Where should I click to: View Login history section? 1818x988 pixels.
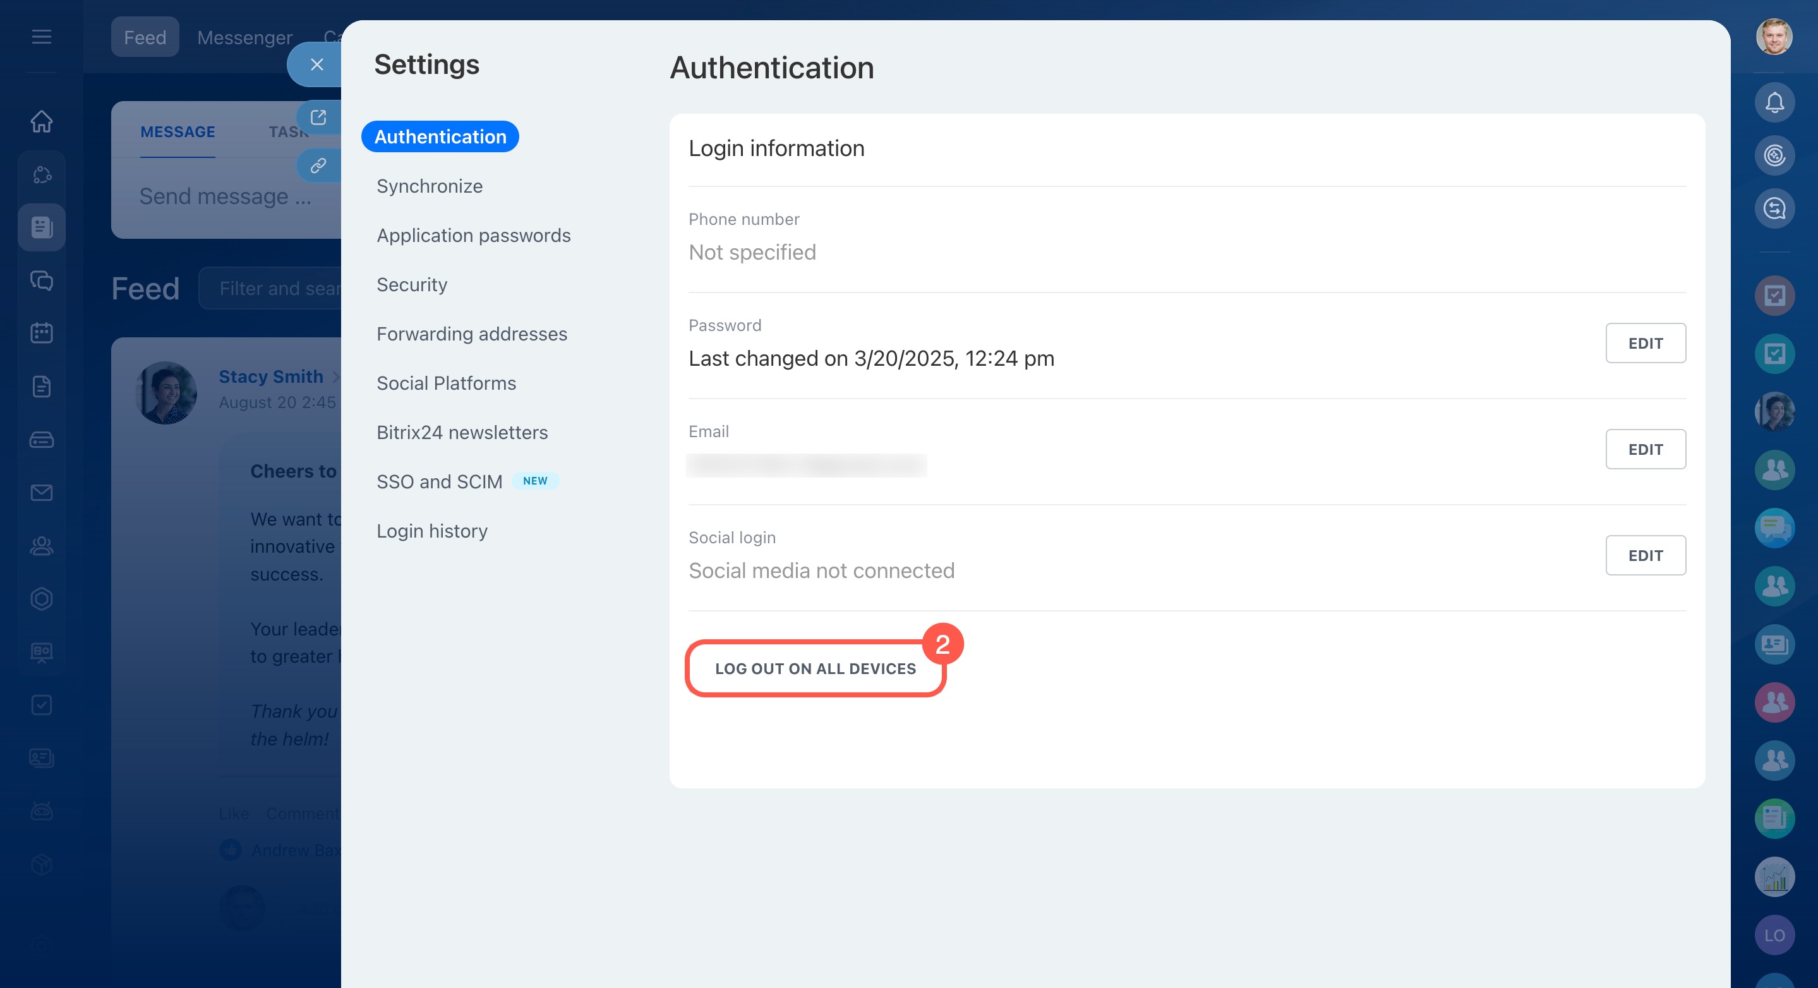432,531
